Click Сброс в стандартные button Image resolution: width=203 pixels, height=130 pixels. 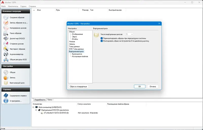78,86
